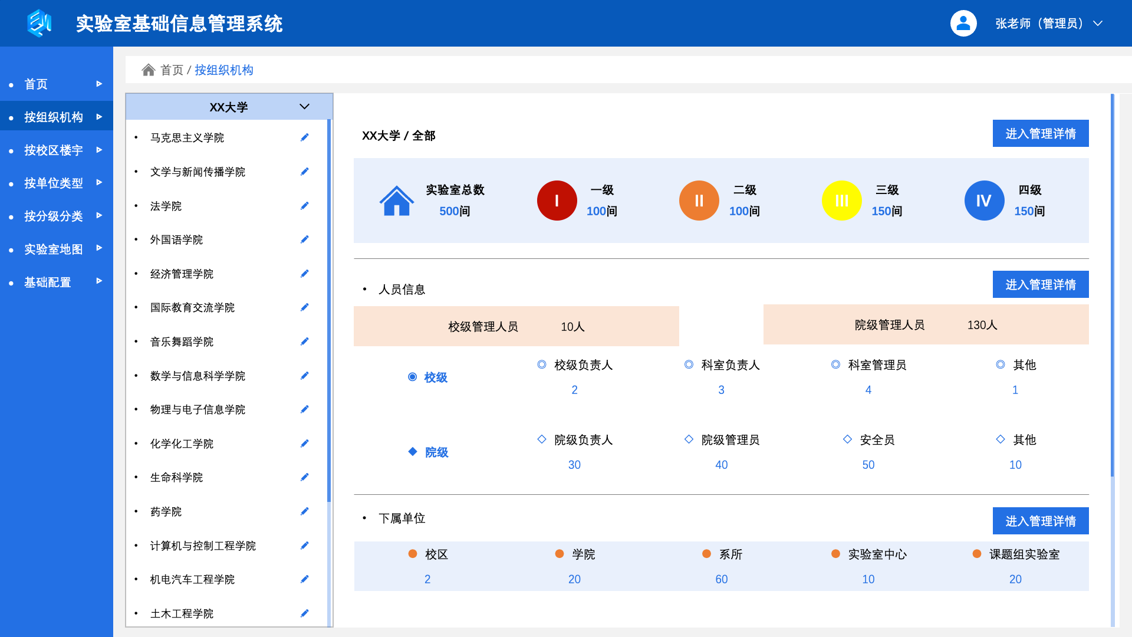1132x637 pixels.
Task: Click the edit pencil for 化学化工学院
Action: [304, 444]
